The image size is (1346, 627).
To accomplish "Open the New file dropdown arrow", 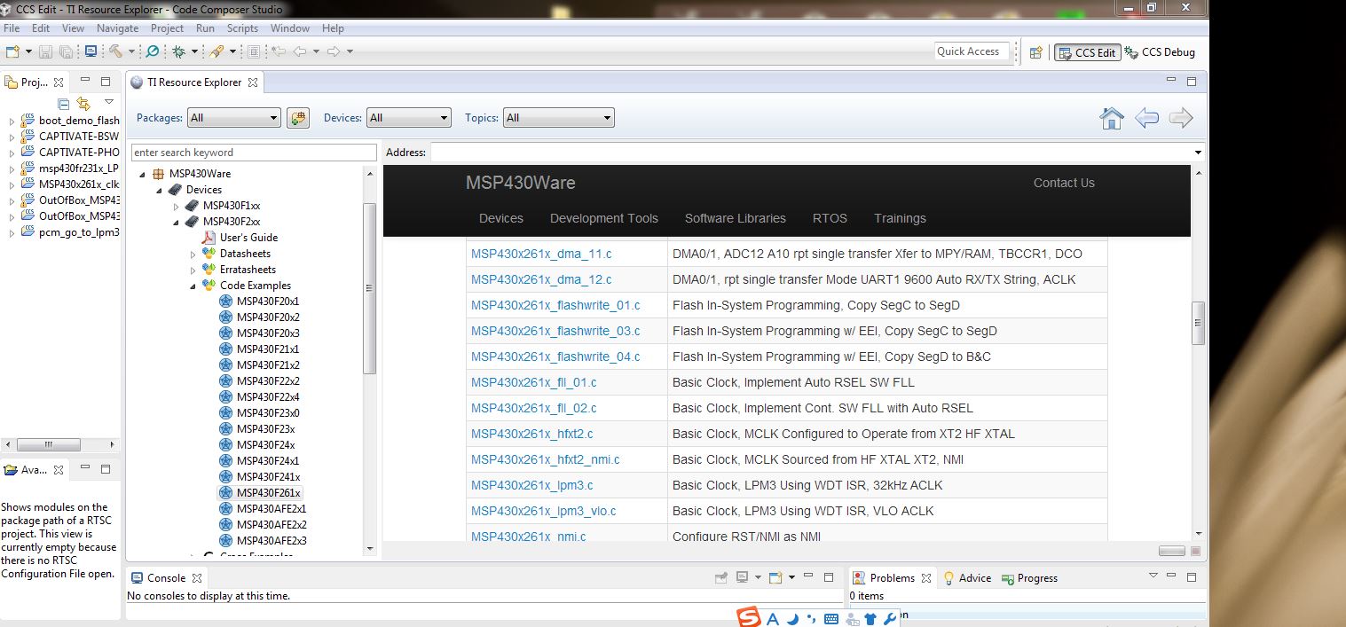I will coord(28,51).
